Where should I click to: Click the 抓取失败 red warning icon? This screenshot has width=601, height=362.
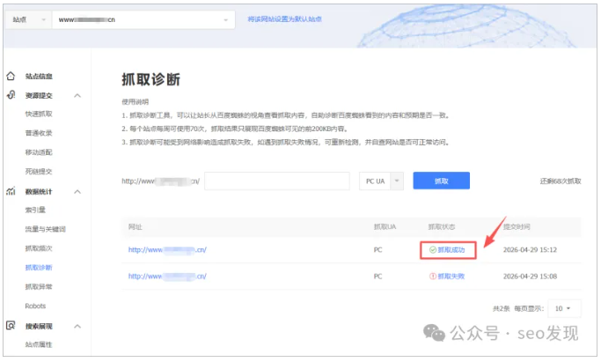click(x=433, y=276)
